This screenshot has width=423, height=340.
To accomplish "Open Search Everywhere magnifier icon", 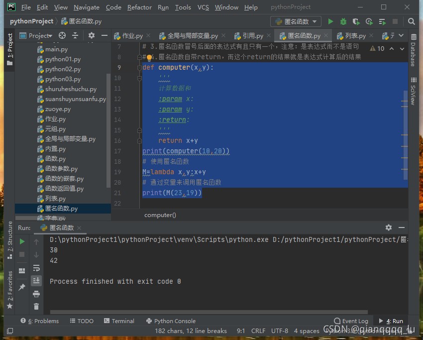I will tap(411, 21).
